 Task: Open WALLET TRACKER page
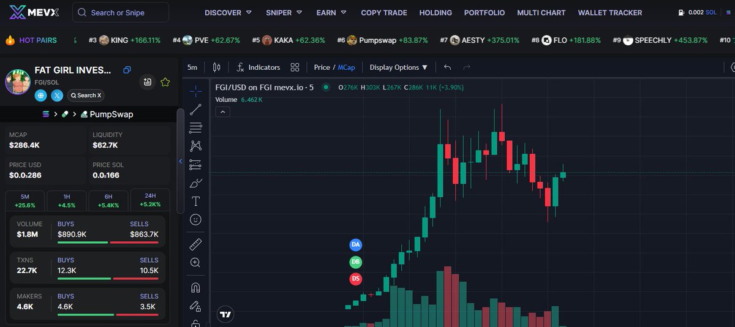610,12
